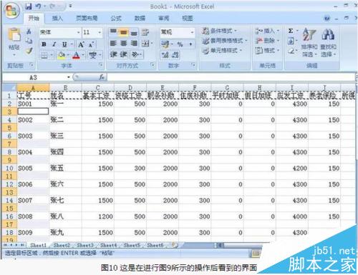
Task: Click the Cut scissors icon
Action: 29,31
